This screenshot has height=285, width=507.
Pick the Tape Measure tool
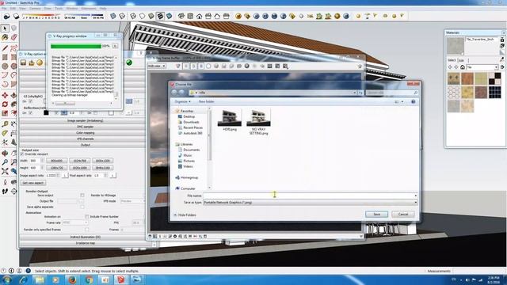(x=5, y=124)
